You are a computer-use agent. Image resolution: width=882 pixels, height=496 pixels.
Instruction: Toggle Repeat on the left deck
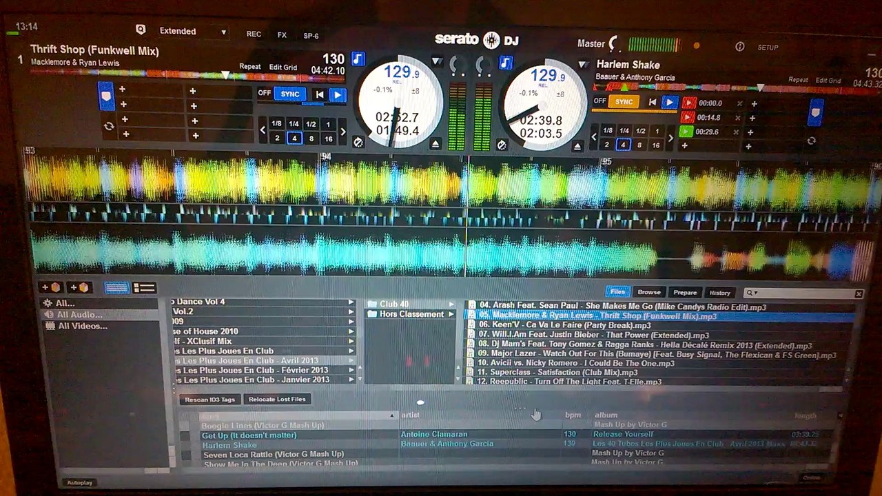click(x=249, y=67)
